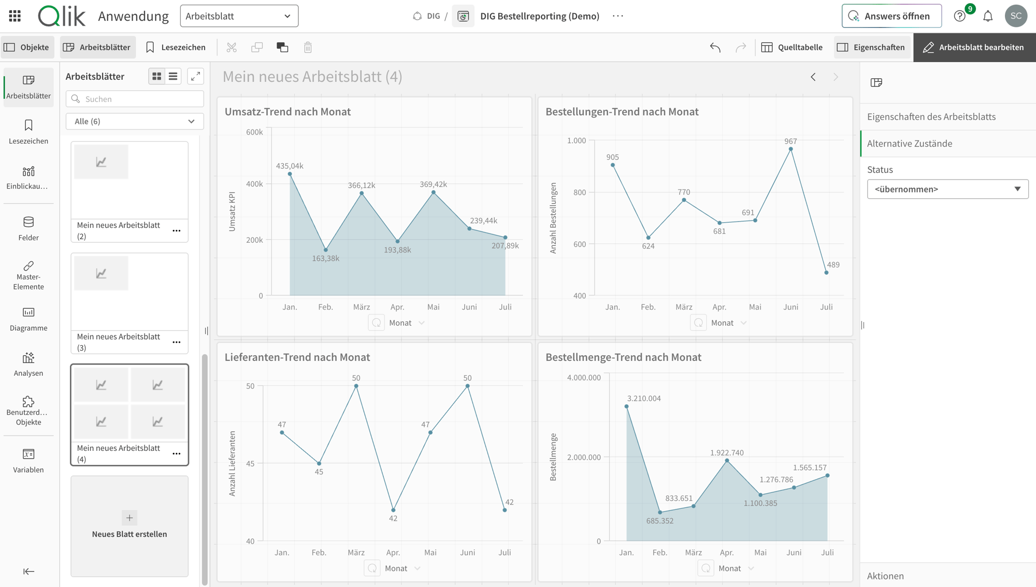Open the app launcher grid icon

point(15,16)
